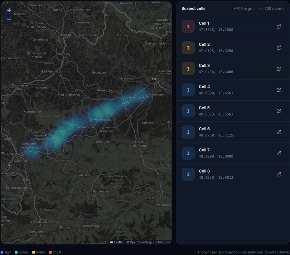Select the 'Cell 8' title text

pyautogui.click(x=204, y=171)
